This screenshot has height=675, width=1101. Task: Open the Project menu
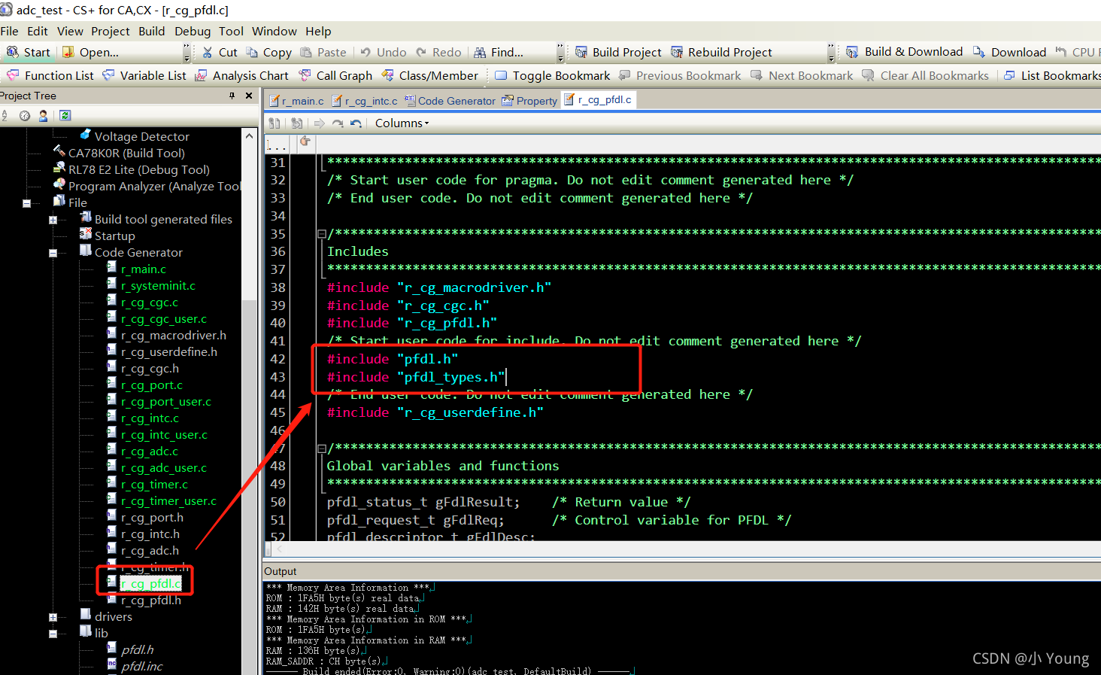click(x=111, y=31)
